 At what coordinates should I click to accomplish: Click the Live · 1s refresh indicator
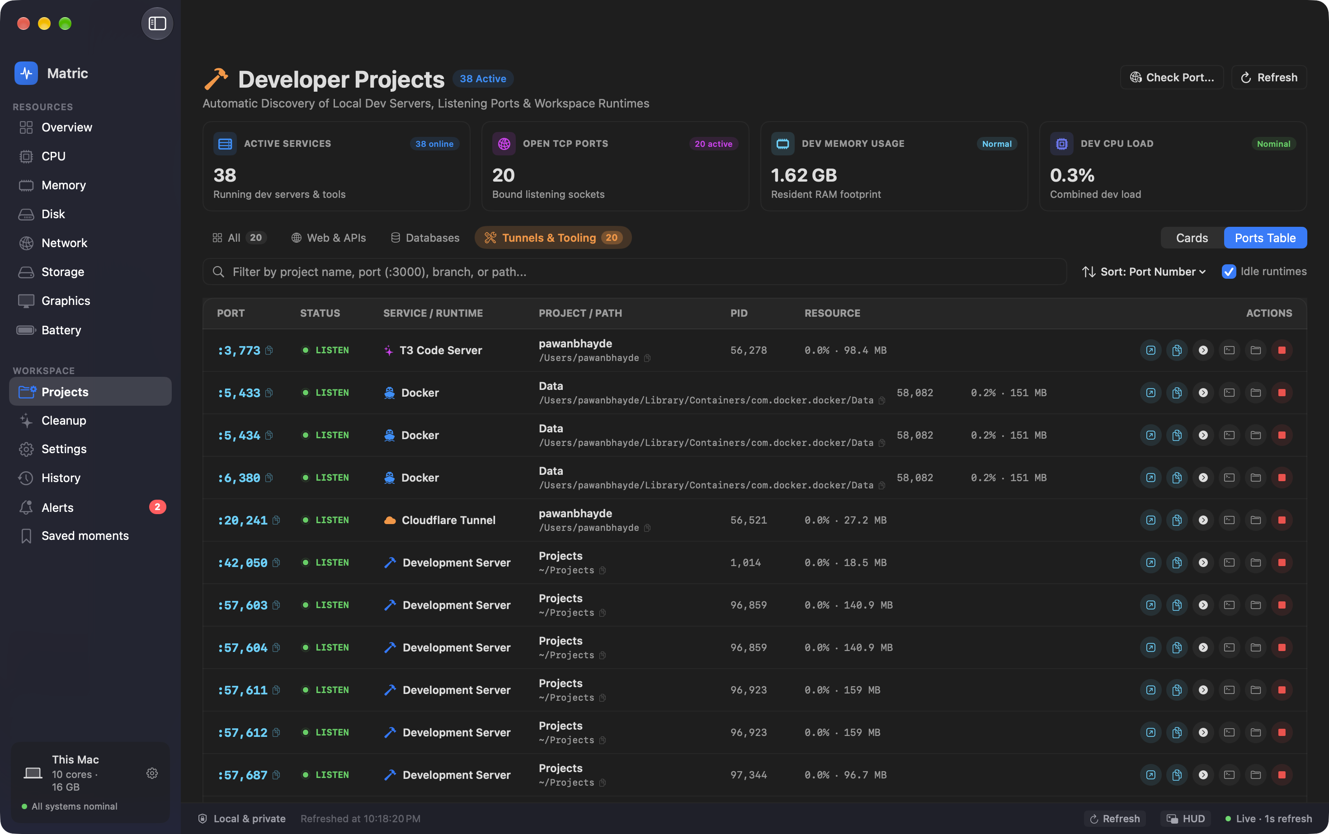coord(1268,819)
